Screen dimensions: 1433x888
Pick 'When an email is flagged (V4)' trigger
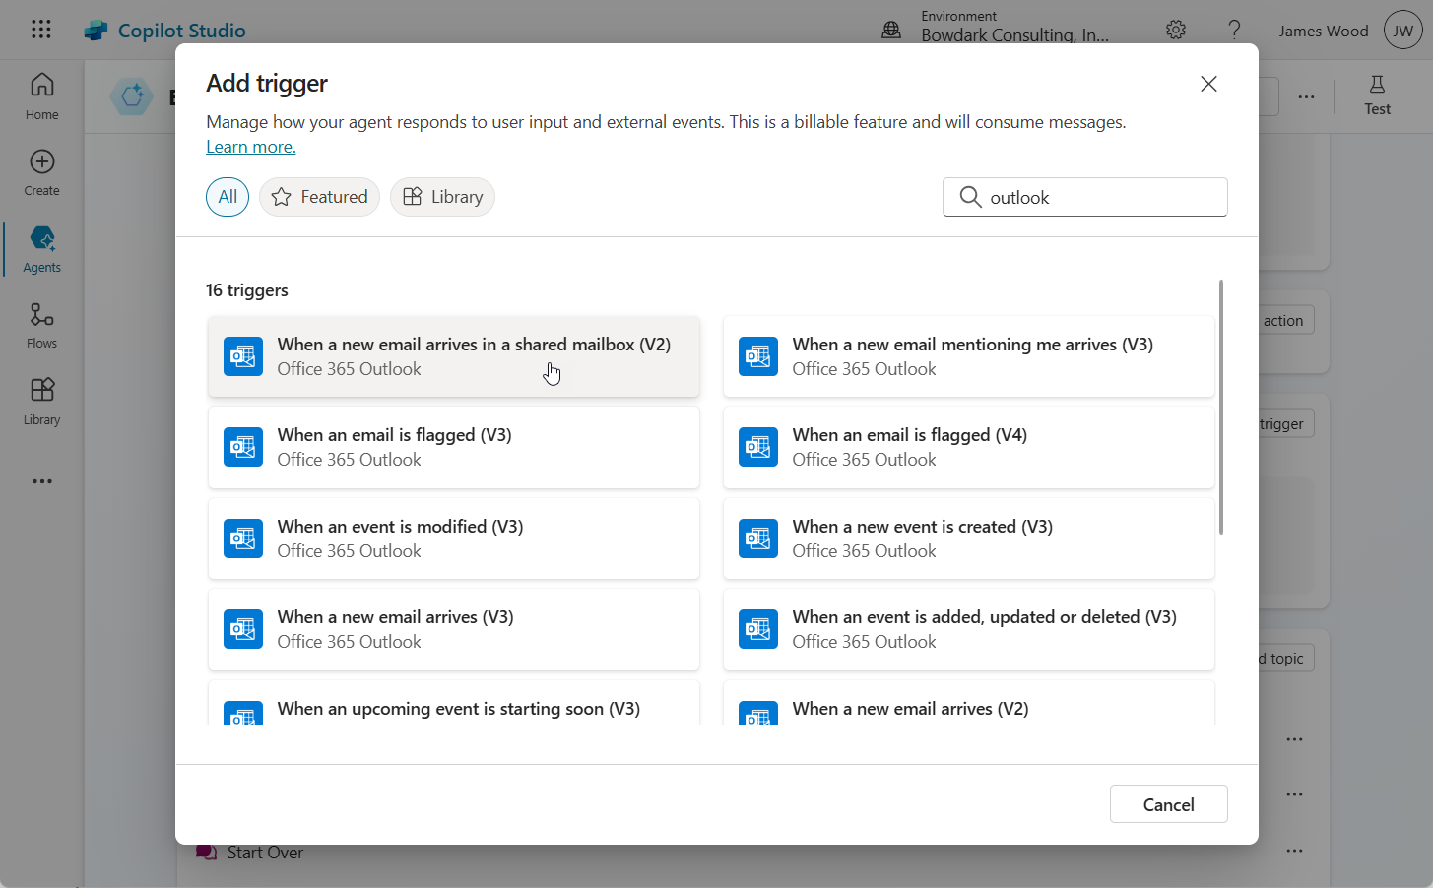[969, 447]
